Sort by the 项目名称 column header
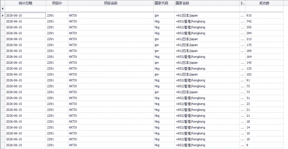 click(111, 3)
